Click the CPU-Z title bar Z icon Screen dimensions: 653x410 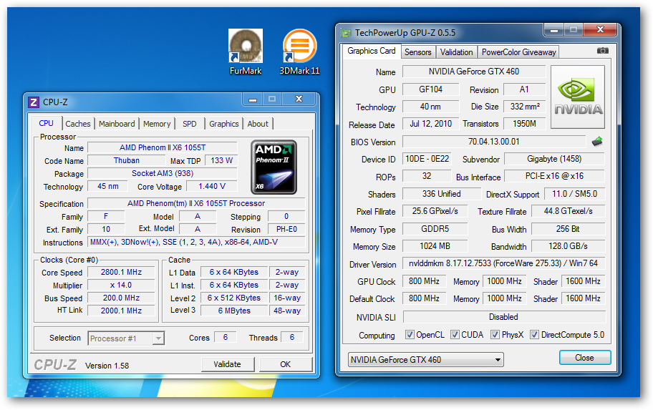(x=34, y=102)
